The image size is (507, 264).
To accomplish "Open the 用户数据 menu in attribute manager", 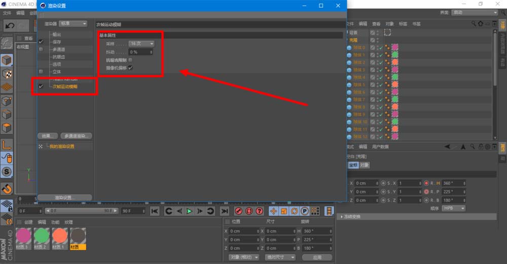I will tap(380, 147).
